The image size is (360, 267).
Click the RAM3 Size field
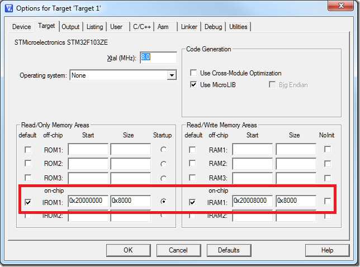click(x=296, y=178)
